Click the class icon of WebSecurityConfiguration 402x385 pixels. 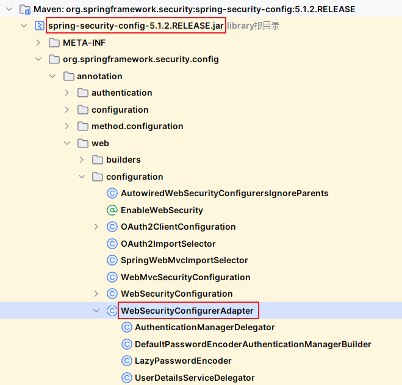pyautogui.click(x=112, y=294)
